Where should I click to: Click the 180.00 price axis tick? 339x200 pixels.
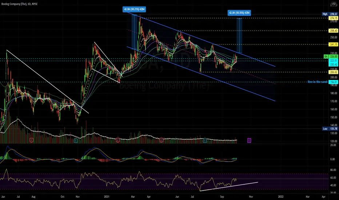coord(334,93)
